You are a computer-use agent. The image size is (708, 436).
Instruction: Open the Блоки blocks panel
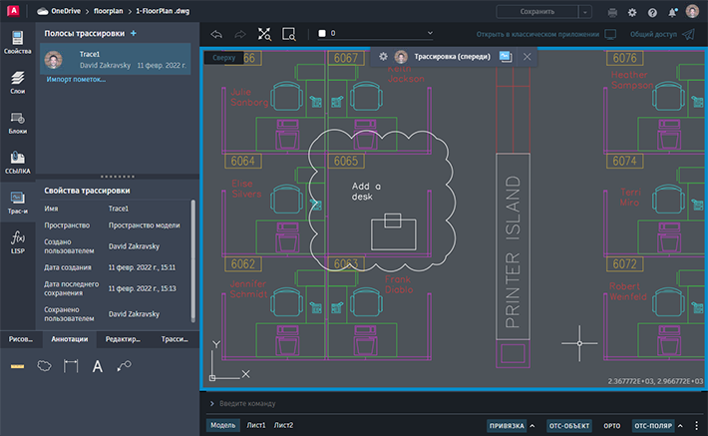click(x=18, y=123)
